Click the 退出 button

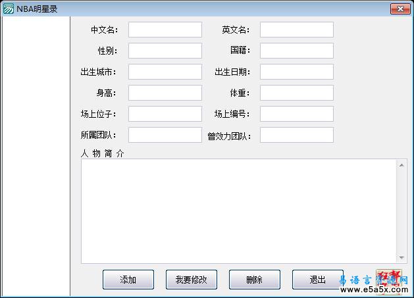coord(318,280)
